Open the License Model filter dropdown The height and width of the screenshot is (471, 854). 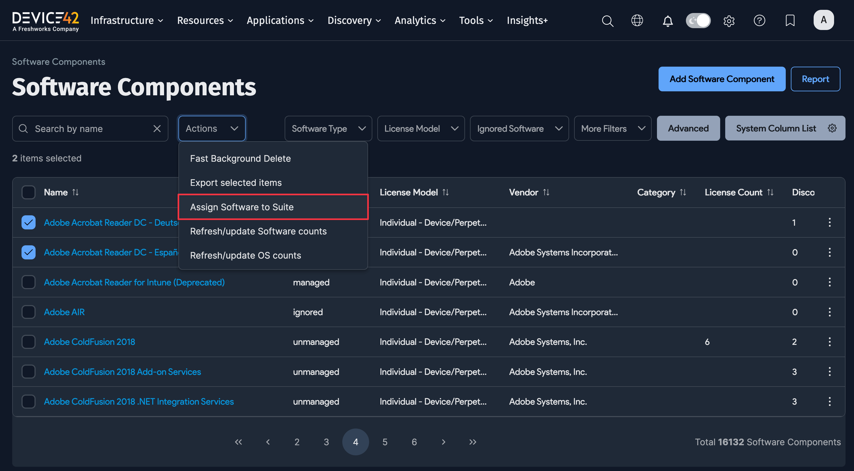(421, 129)
